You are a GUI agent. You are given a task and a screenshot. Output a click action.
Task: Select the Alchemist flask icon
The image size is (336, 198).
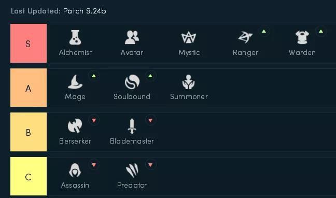click(75, 37)
